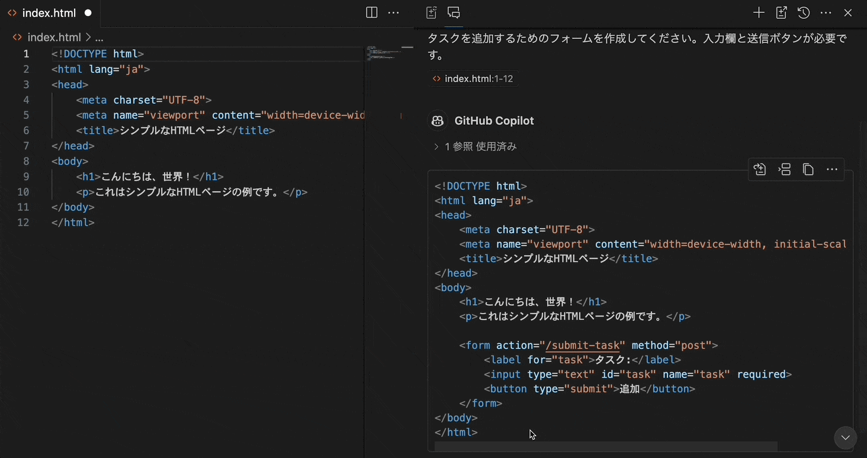Screen dimensions: 867x458
Task: Click editor paragraph これはシンプルなHTMLページの例です。
Action: click(x=191, y=192)
